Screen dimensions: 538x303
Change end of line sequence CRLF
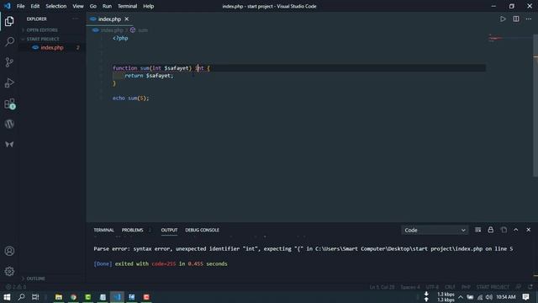point(450,287)
